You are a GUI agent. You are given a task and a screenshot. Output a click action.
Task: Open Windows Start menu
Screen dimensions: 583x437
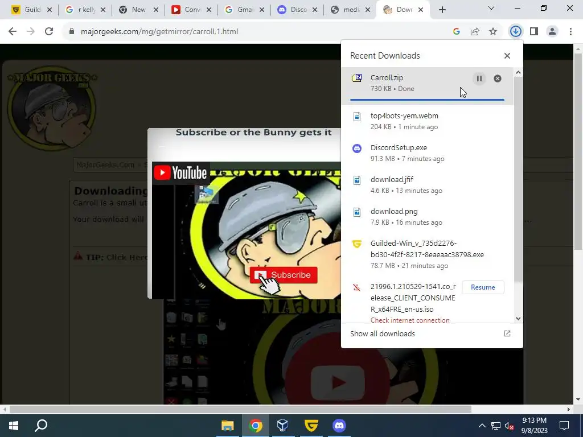[x=14, y=426]
